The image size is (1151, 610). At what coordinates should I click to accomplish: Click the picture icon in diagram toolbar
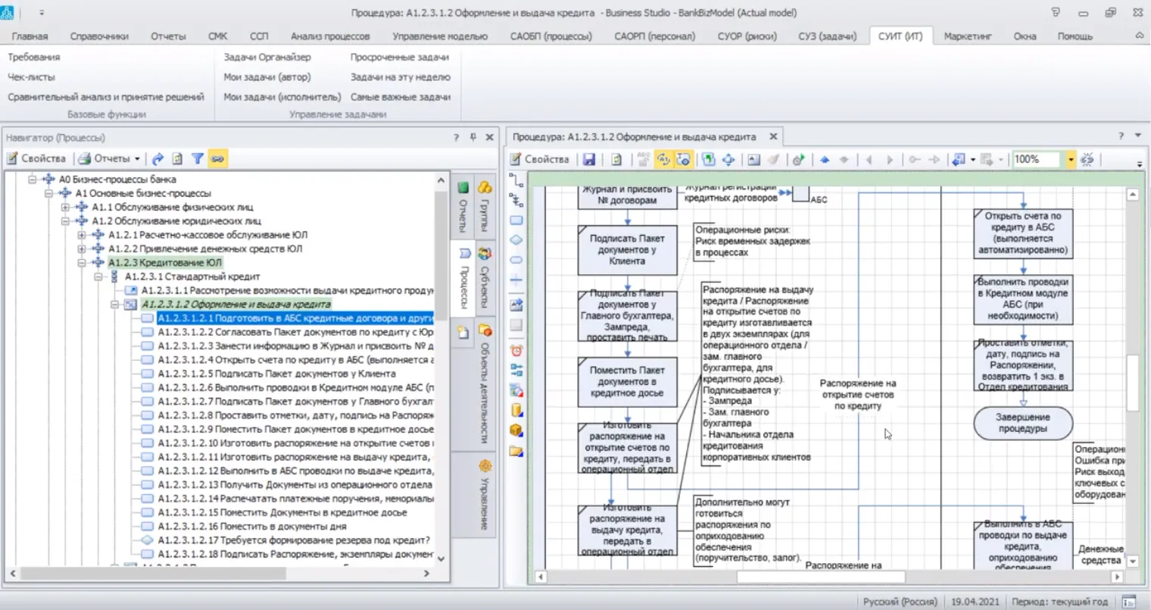point(753,159)
